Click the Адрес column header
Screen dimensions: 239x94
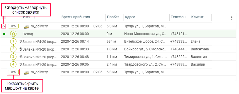click(130, 17)
